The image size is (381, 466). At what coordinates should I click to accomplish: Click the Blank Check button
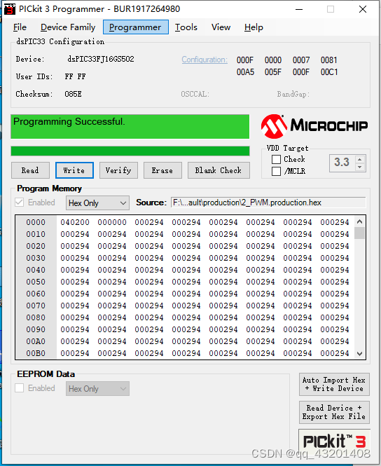point(219,170)
